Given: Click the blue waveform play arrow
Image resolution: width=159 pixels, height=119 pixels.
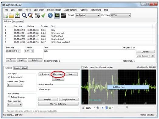Looking at the screenshot, I should pyautogui.click(x=103, y=108).
